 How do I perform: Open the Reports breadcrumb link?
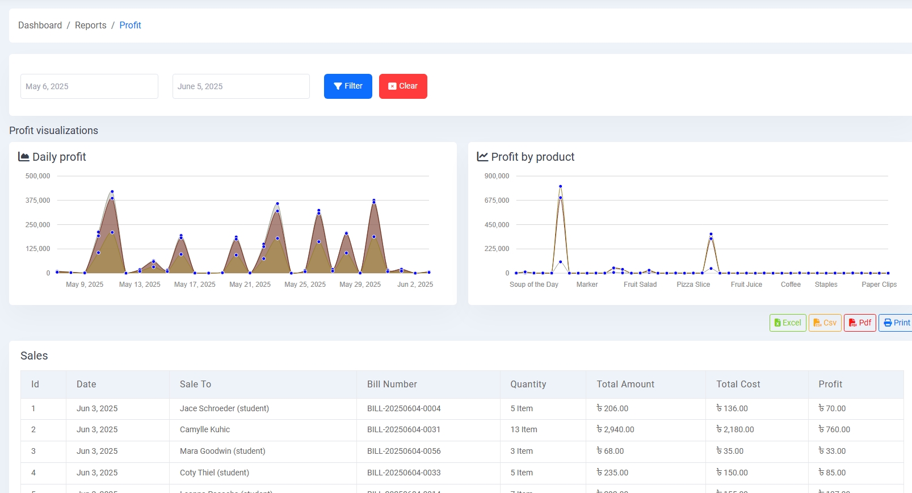(90, 26)
